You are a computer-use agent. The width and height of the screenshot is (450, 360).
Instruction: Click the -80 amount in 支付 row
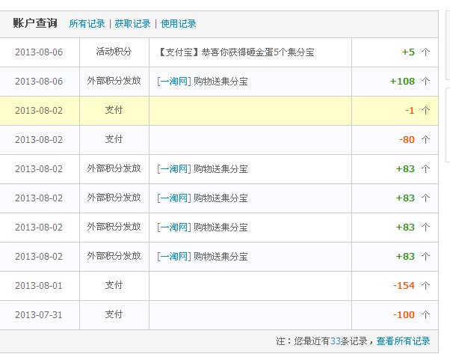point(407,140)
